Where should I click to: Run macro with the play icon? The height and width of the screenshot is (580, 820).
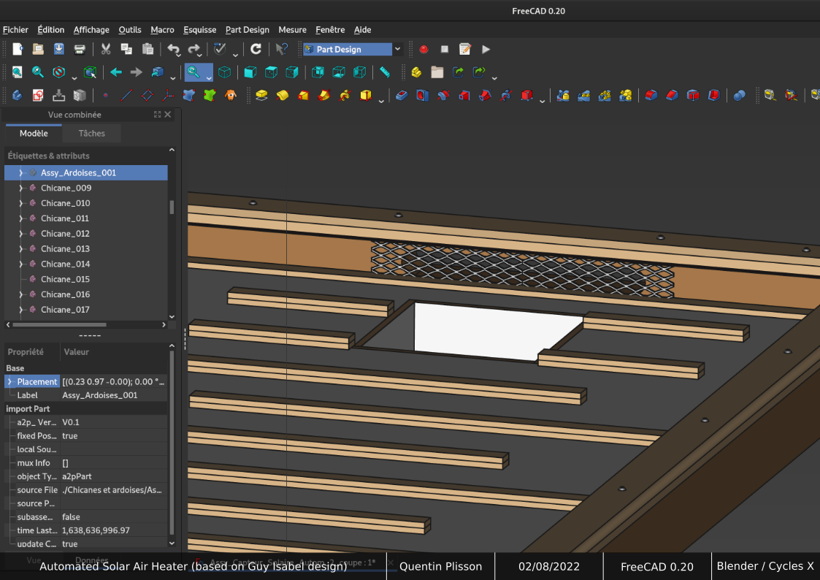[x=486, y=49]
